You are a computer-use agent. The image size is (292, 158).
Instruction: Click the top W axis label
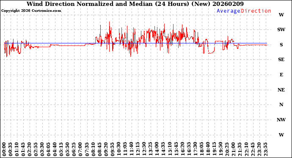(281, 15)
